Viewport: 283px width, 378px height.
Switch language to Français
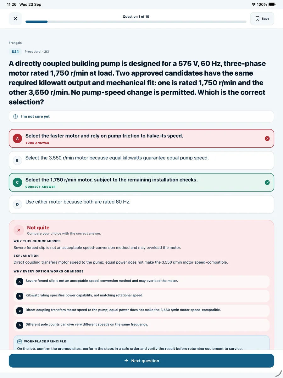(15, 43)
